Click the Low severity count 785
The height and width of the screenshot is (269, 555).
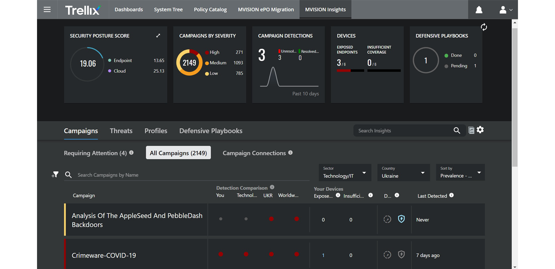tap(239, 73)
